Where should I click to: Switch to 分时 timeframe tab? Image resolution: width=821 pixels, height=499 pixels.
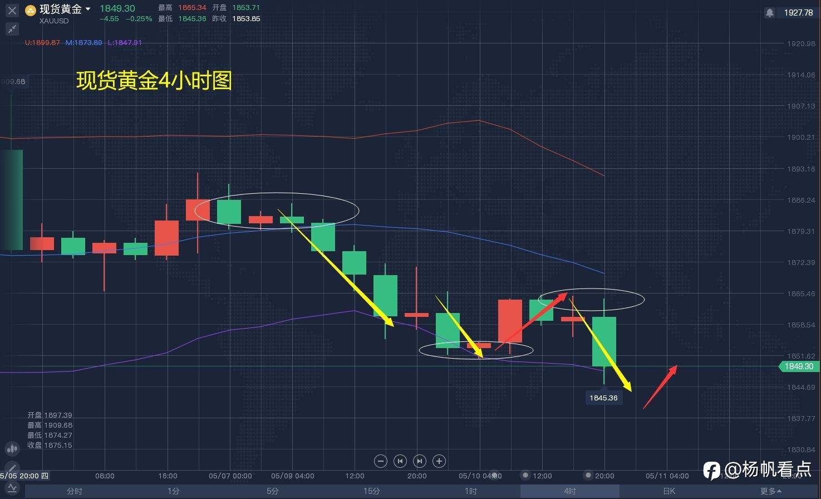click(x=75, y=491)
